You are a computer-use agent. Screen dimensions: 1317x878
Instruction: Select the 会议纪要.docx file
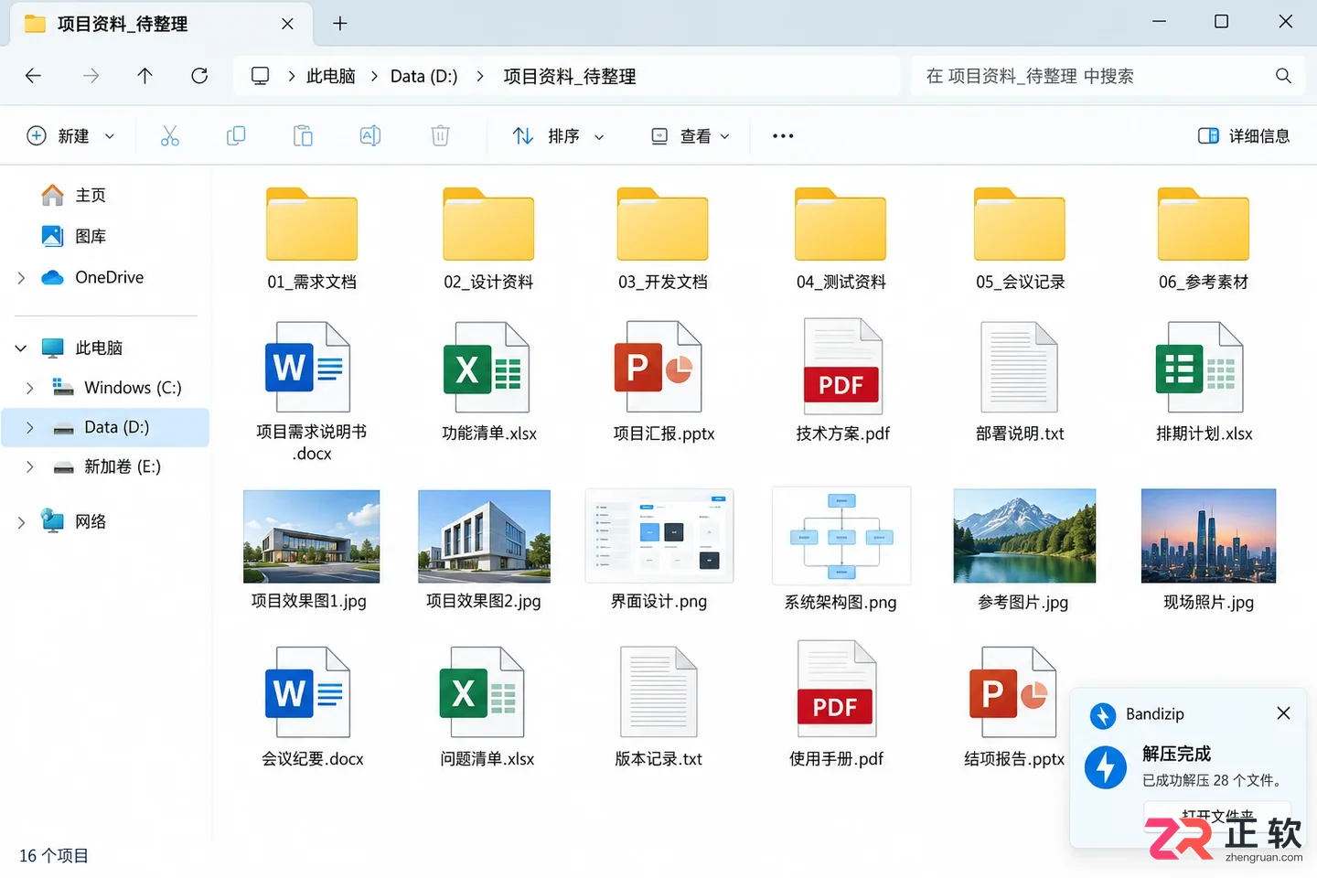point(312,707)
